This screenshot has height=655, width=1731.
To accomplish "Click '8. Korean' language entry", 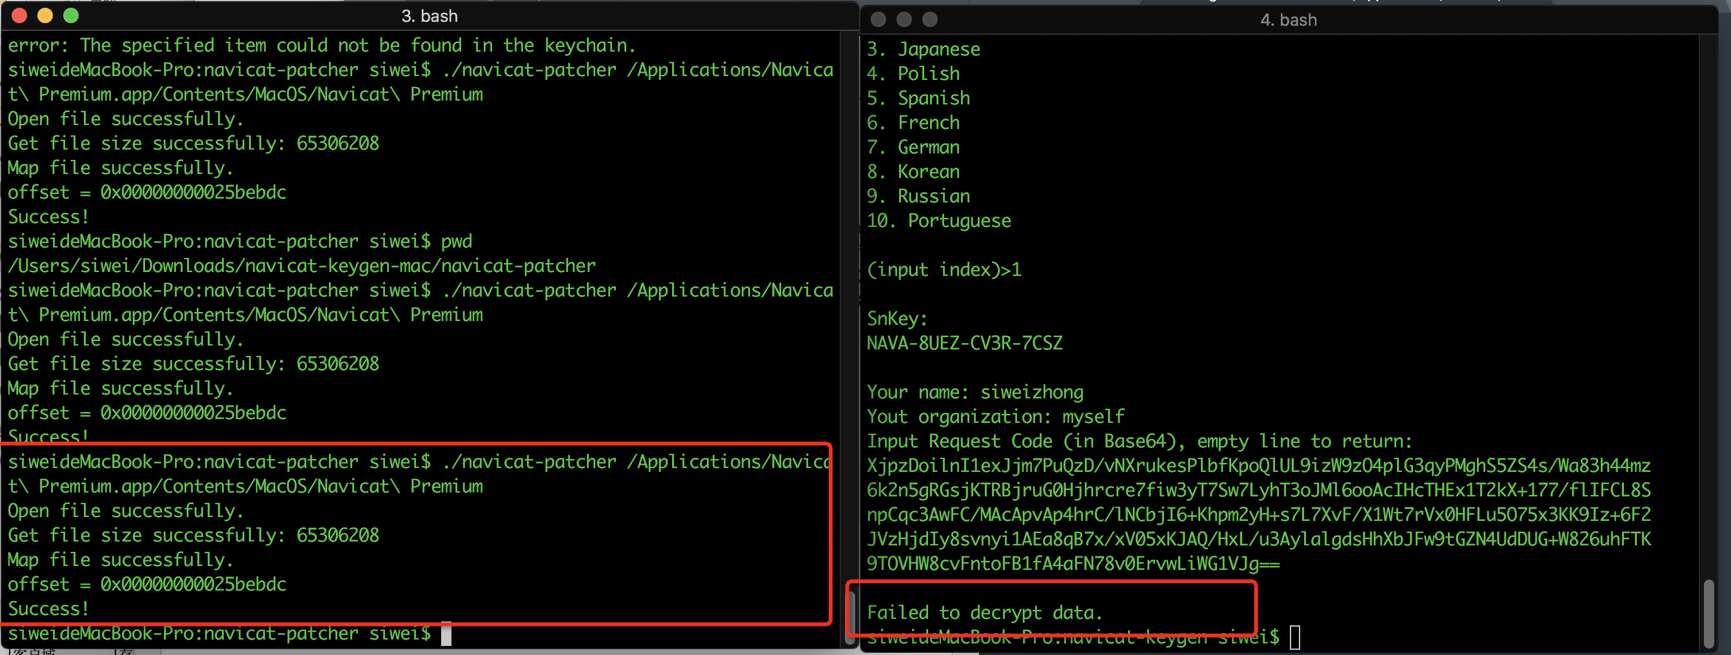I will [x=913, y=172].
